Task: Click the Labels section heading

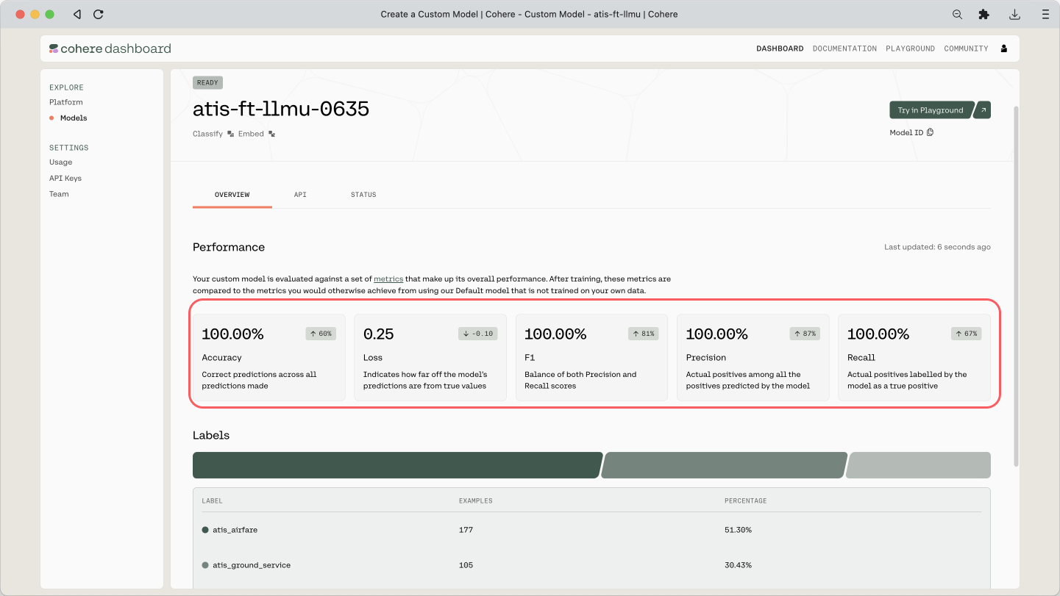Action: tap(211, 435)
